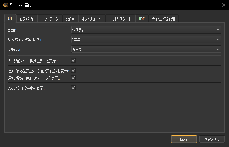The height and width of the screenshot is (147, 229).
Task: Click the 初期ウィンドウの状態: label
Action: coord(24,40)
